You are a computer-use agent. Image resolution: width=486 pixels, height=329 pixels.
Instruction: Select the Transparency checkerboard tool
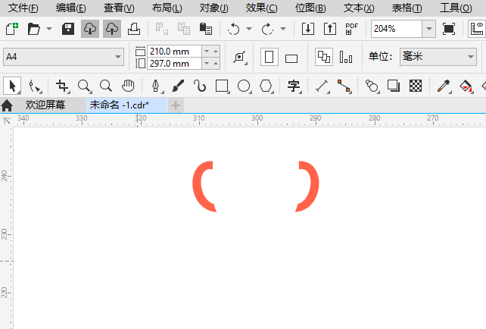[x=416, y=86]
